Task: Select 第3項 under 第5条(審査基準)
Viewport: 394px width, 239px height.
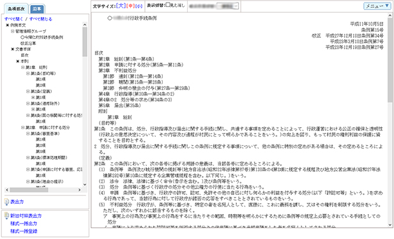Action: [x=41, y=151]
